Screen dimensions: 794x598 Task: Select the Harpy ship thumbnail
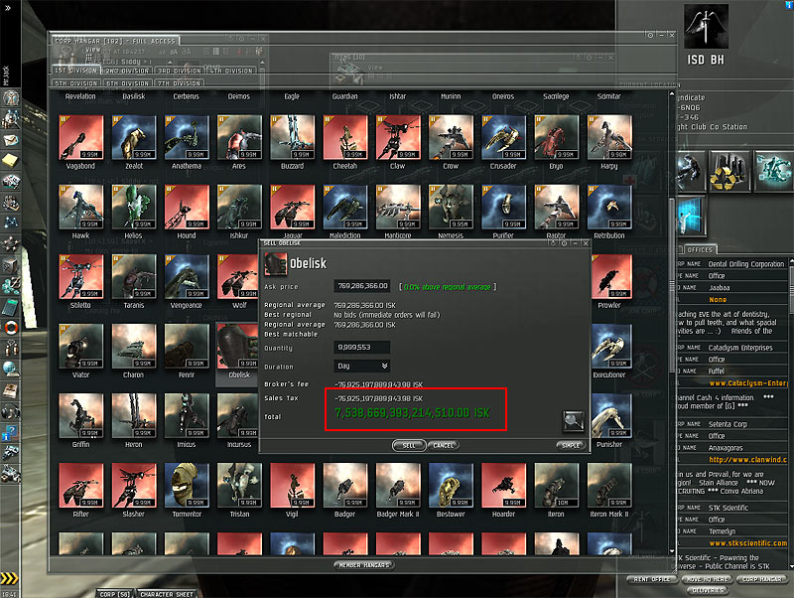[x=609, y=138]
